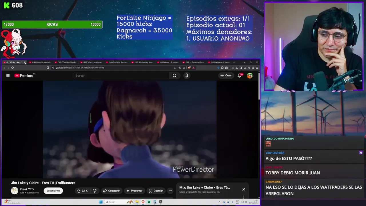
Task: Go forward in browser navigation
Action: click(x=8, y=68)
